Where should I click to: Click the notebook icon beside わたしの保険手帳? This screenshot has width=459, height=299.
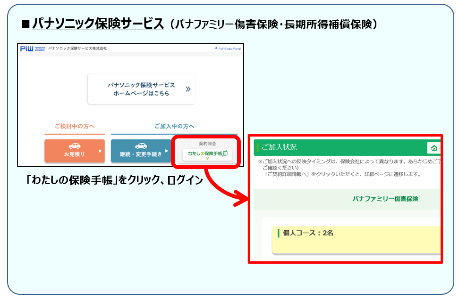(x=226, y=153)
